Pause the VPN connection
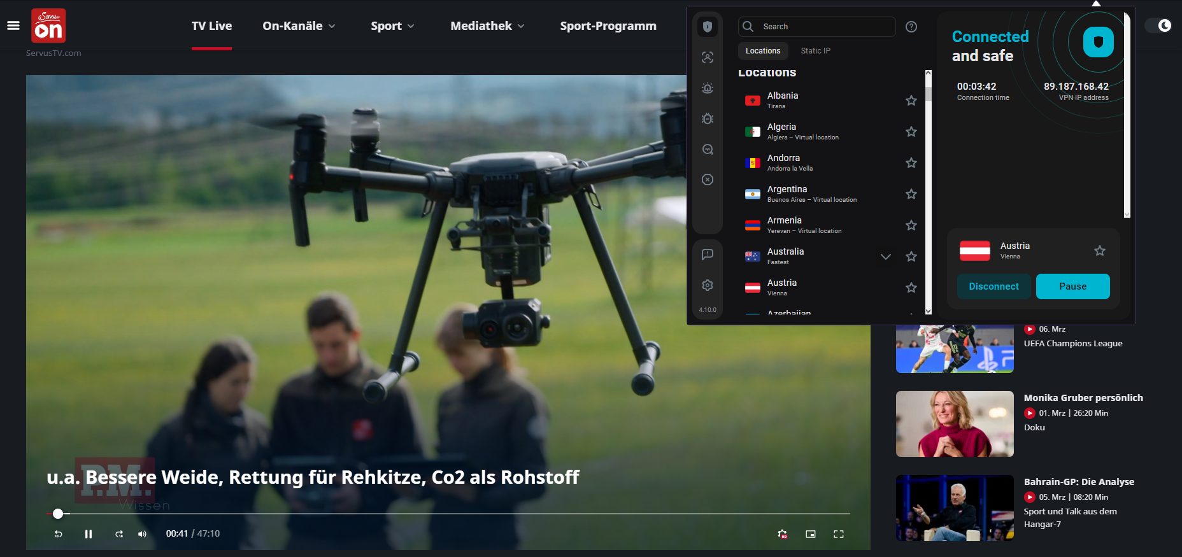This screenshot has height=557, width=1182. pos(1072,286)
